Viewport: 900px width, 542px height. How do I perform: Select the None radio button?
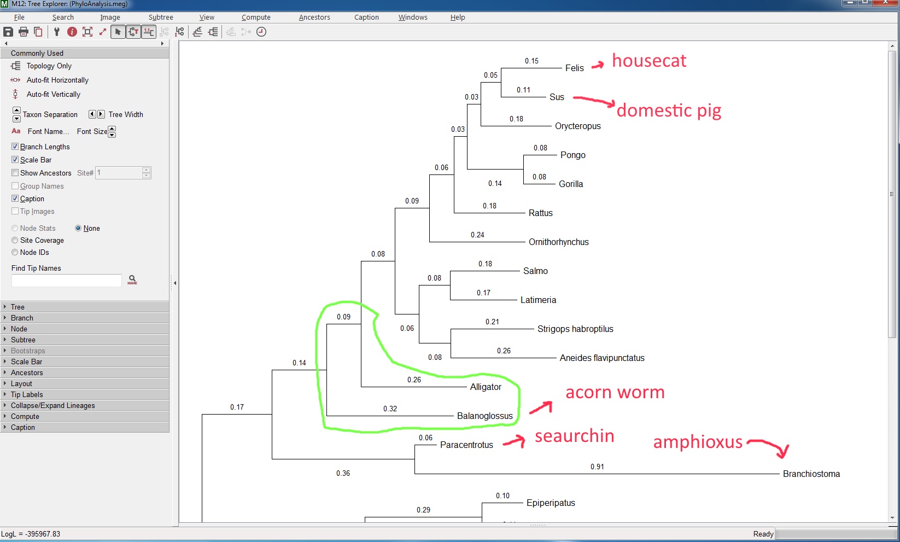[78, 228]
